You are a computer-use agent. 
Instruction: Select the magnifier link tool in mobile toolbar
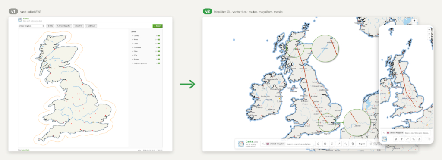tap(413, 139)
